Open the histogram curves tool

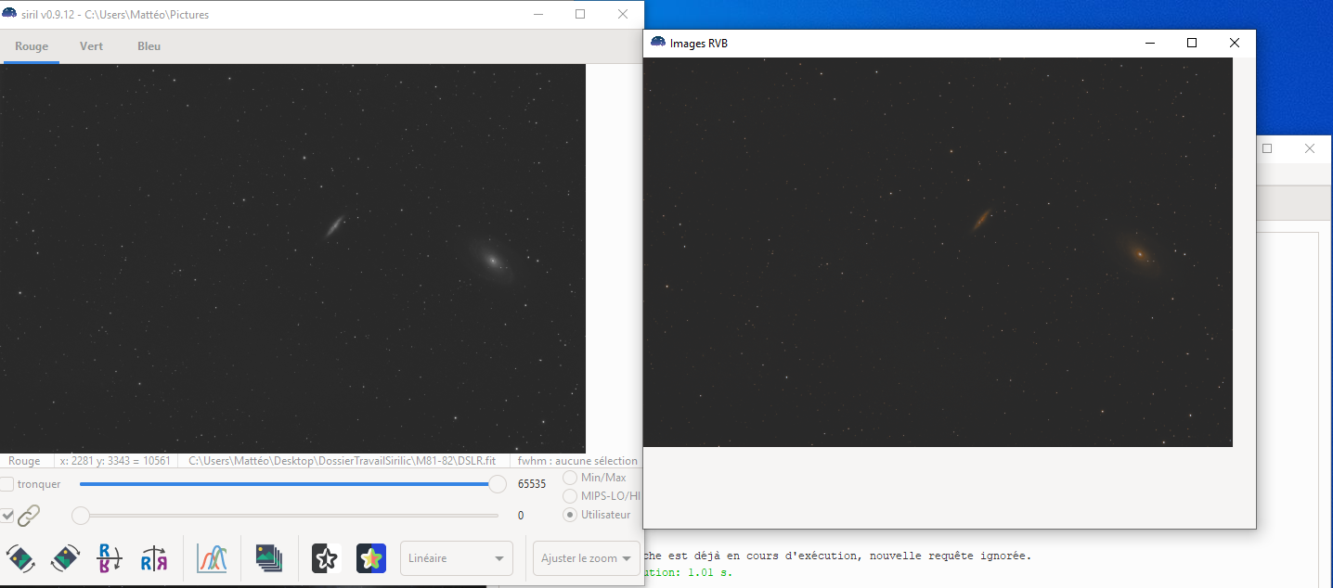213,558
